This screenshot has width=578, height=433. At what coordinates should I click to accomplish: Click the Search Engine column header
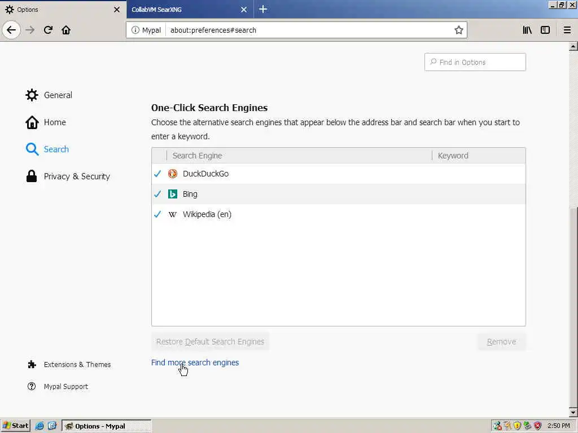click(x=299, y=156)
